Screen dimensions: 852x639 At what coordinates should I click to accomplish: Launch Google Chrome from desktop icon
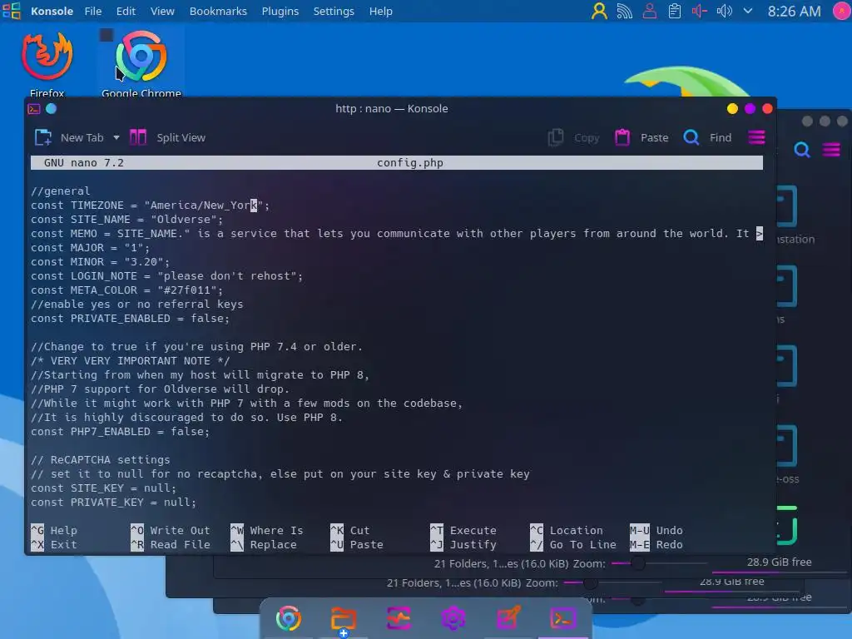tap(141, 63)
